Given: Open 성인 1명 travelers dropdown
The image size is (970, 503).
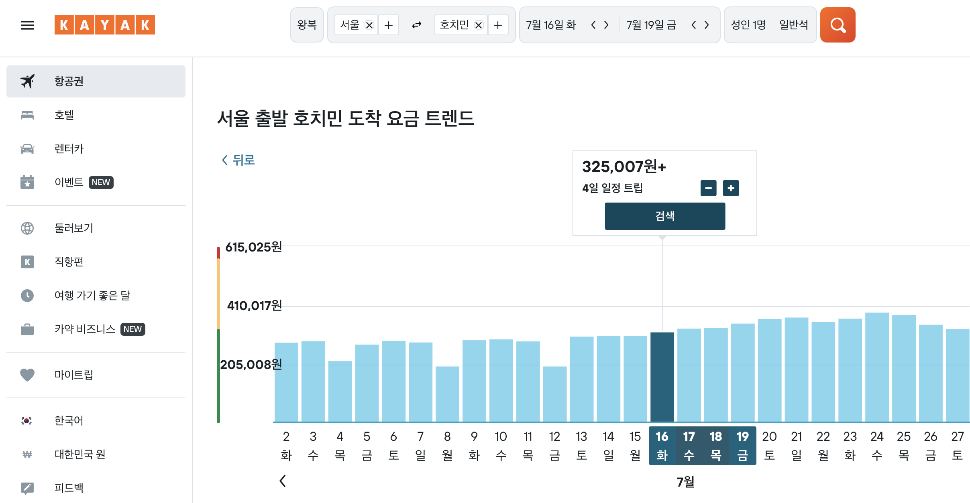Looking at the screenshot, I should (x=748, y=25).
